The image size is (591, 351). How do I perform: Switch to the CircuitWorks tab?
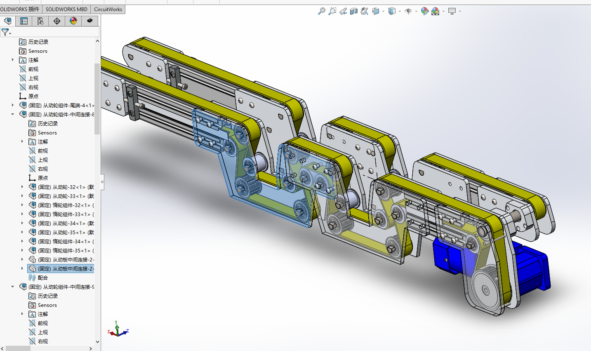coord(108,9)
